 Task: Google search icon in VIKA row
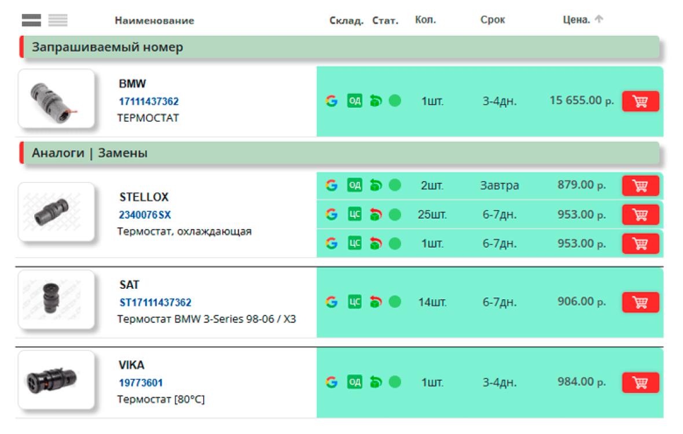click(x=332, y=382)
